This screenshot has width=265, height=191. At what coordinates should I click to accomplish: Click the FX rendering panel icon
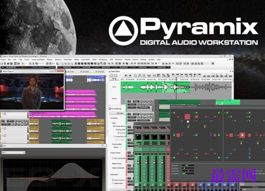109,109
